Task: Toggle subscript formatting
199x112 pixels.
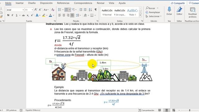Action: 28,15
